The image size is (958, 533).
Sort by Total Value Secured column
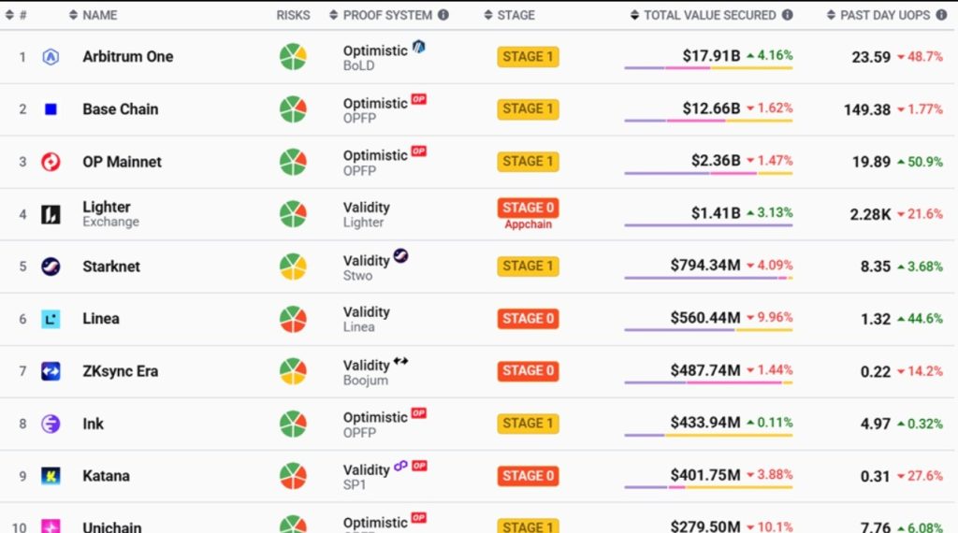click(709, 15)
